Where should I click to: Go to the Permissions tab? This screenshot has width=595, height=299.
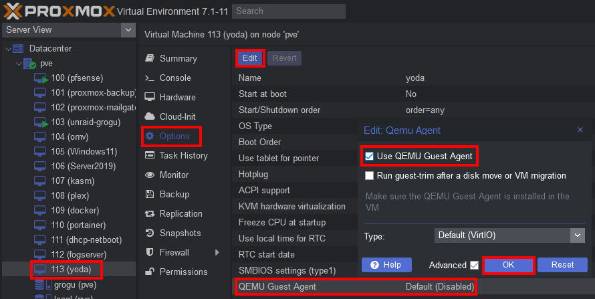click(183, 272)
